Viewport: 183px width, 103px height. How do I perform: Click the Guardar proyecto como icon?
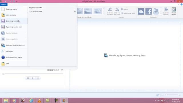3,27
